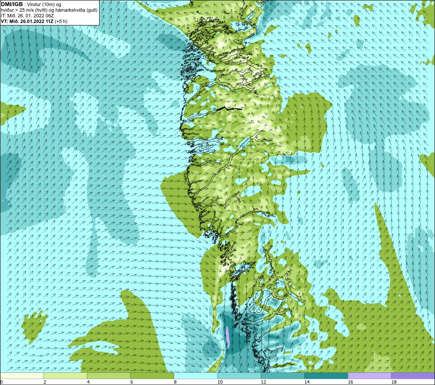This screenshot has height=385, width=435.
Task: Click the medium teal 12–14 legend swatch
Action: pyautogui.click(x=282, y=375)
